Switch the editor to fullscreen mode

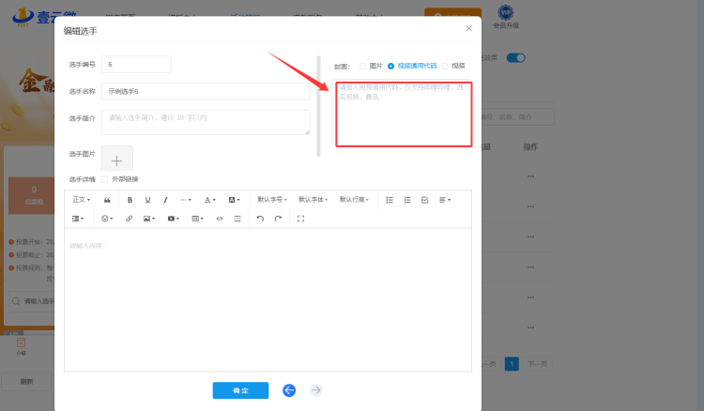coord(300,219)
